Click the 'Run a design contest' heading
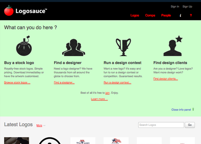 123,63
